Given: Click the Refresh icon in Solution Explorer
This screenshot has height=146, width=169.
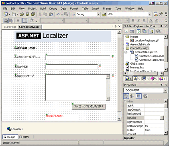Looking at the screenshot, I should point(139,31).
